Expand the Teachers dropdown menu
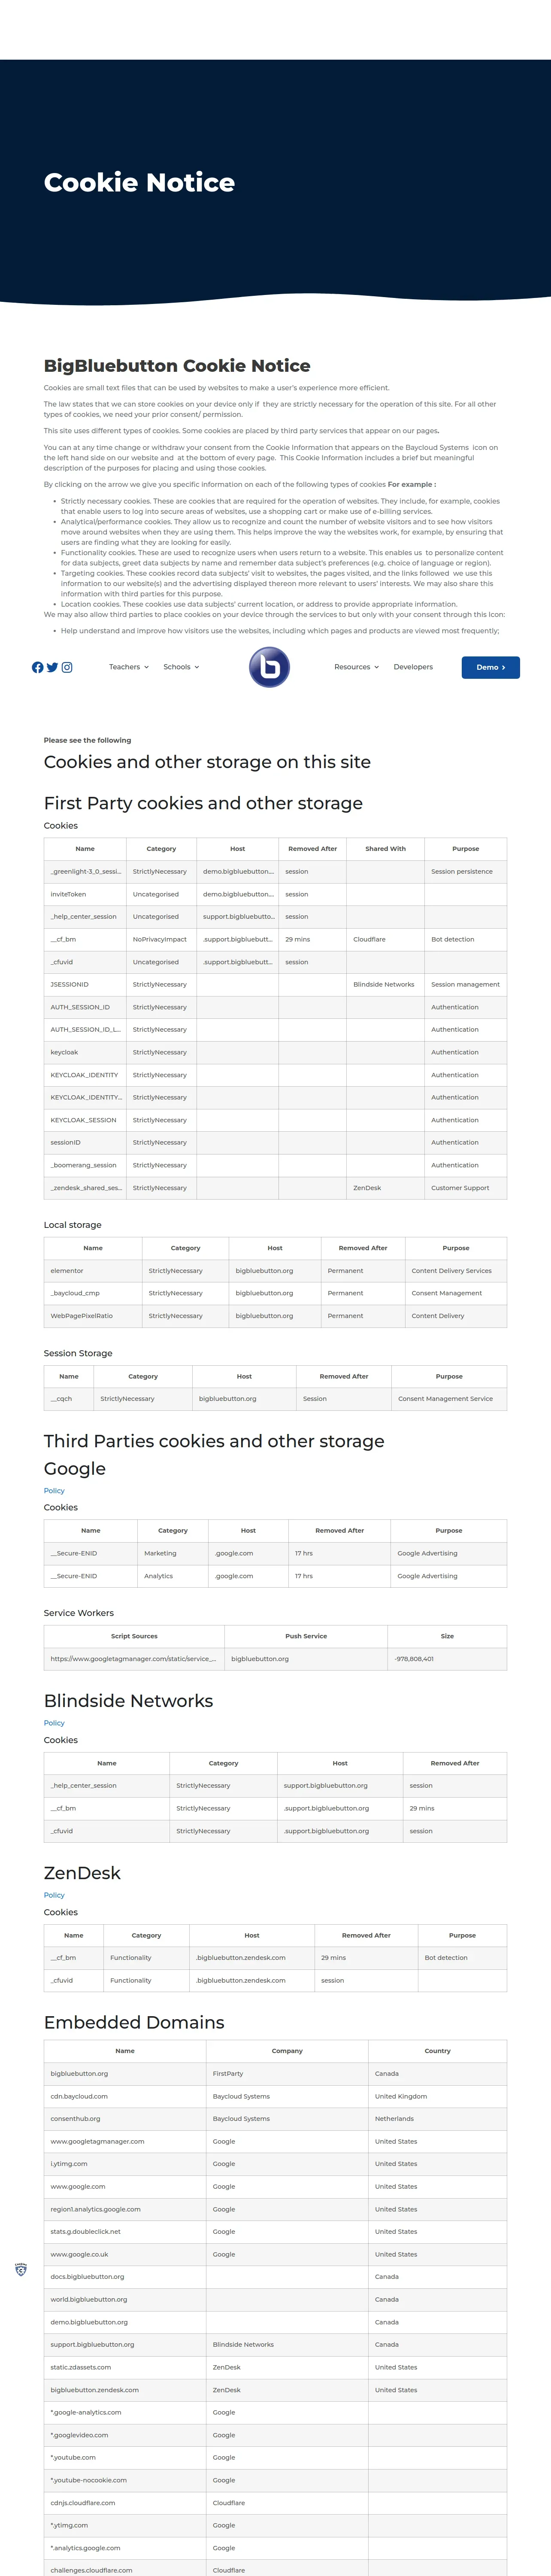This screenshot has width=551, height=2576. (128, 667)
